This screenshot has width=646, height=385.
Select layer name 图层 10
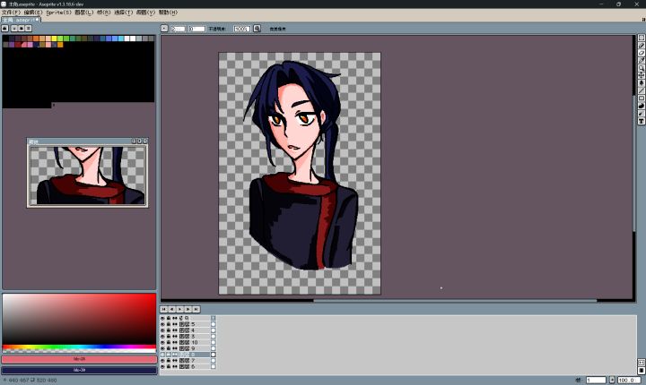click(x=194, y=342)
